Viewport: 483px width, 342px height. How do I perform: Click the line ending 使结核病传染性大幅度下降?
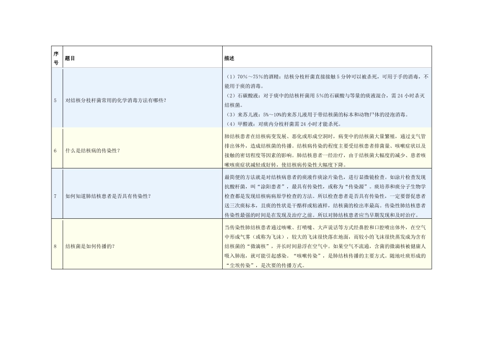coord(286,165)
